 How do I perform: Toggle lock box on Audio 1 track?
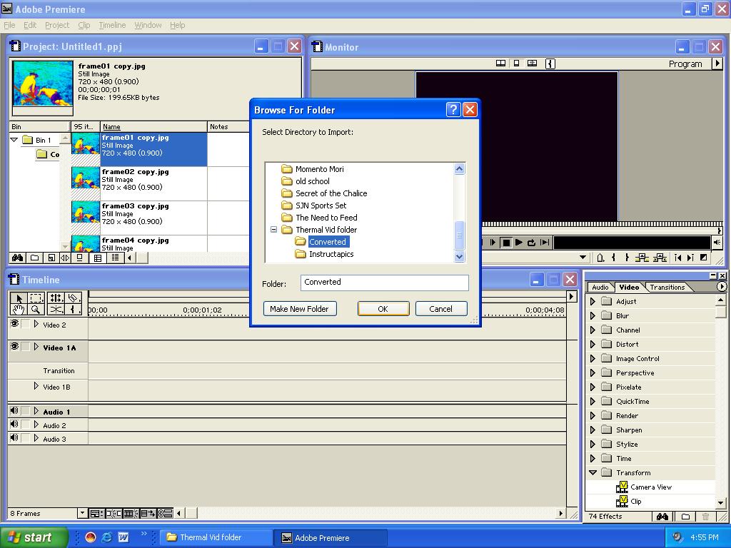[26, 410]
